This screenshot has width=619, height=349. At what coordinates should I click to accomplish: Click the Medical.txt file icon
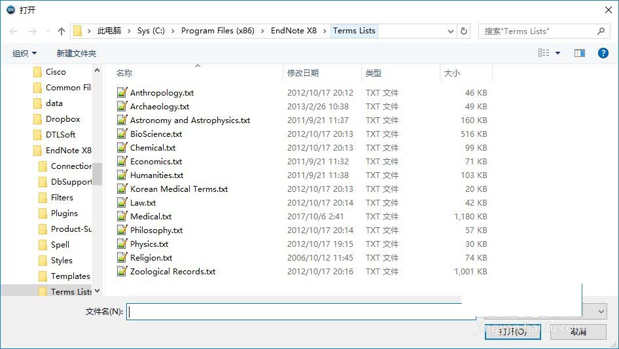pos(122,217)
